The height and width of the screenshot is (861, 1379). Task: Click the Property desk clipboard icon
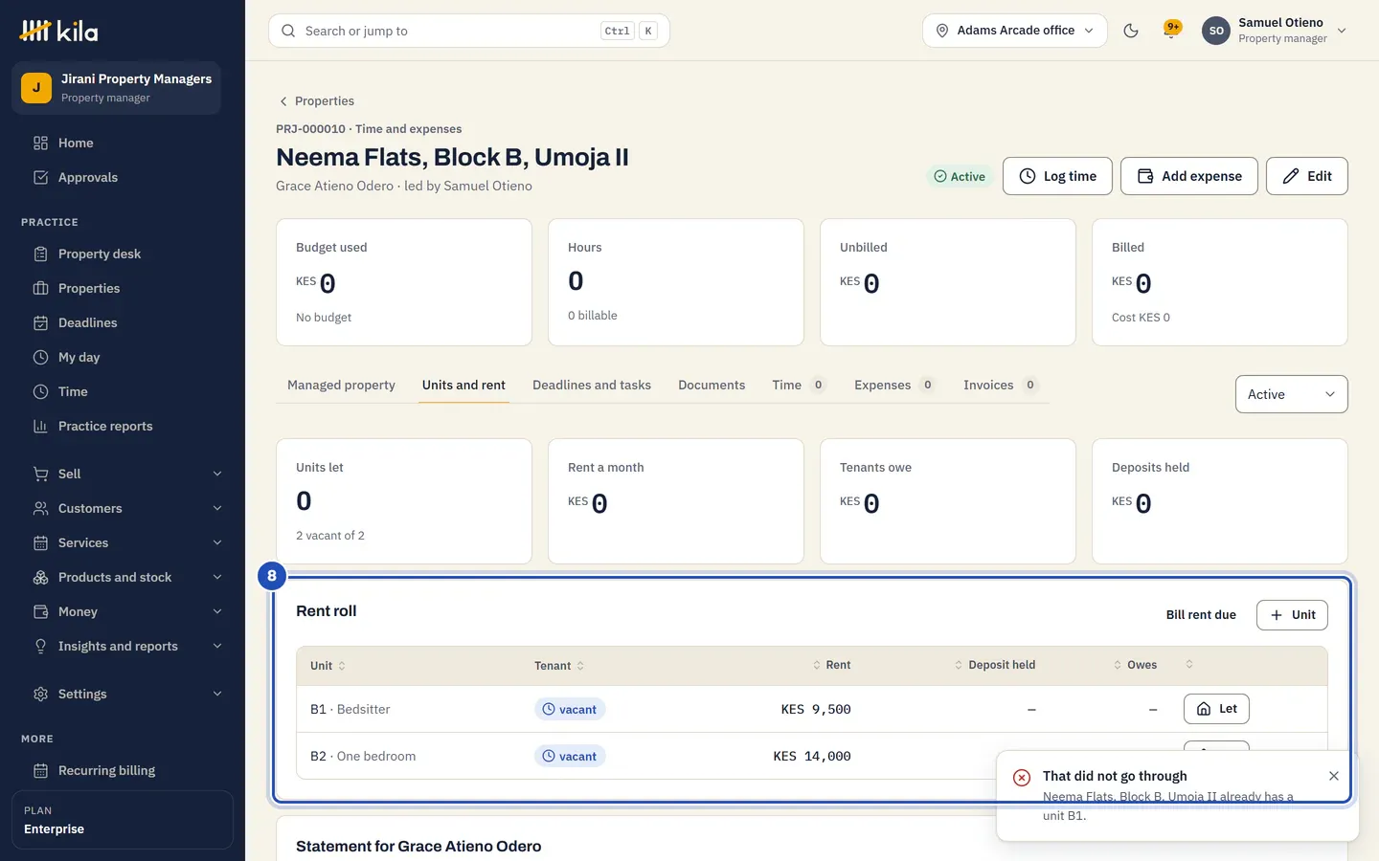click(40, 254)
